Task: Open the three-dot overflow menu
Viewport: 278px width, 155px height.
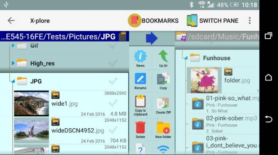Action: click(250, 20)
